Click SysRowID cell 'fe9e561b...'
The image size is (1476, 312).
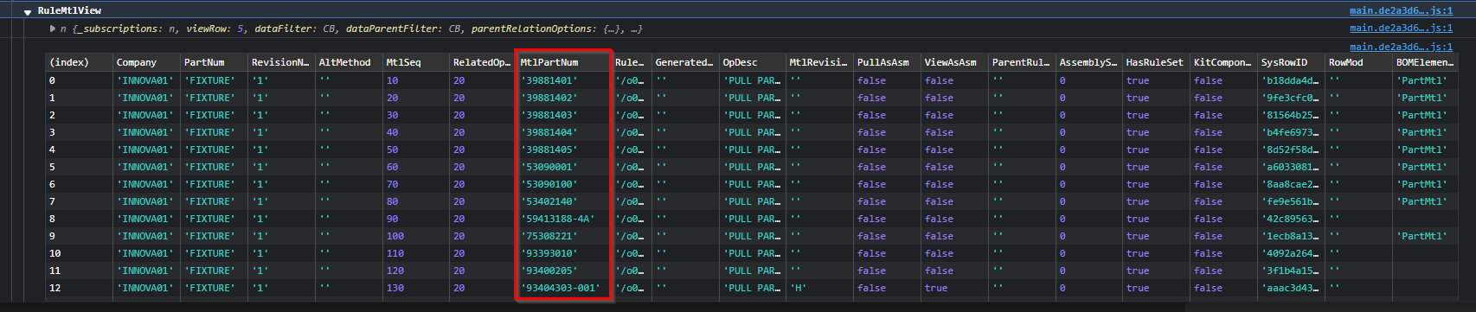[1292, 201]
